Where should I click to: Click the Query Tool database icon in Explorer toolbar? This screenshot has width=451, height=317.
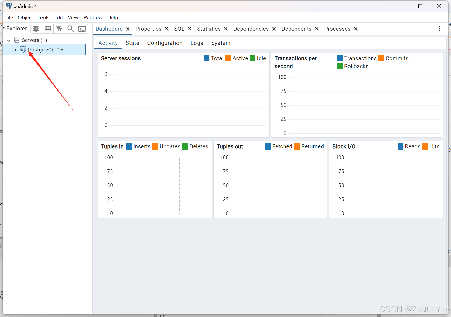point(36,29)
